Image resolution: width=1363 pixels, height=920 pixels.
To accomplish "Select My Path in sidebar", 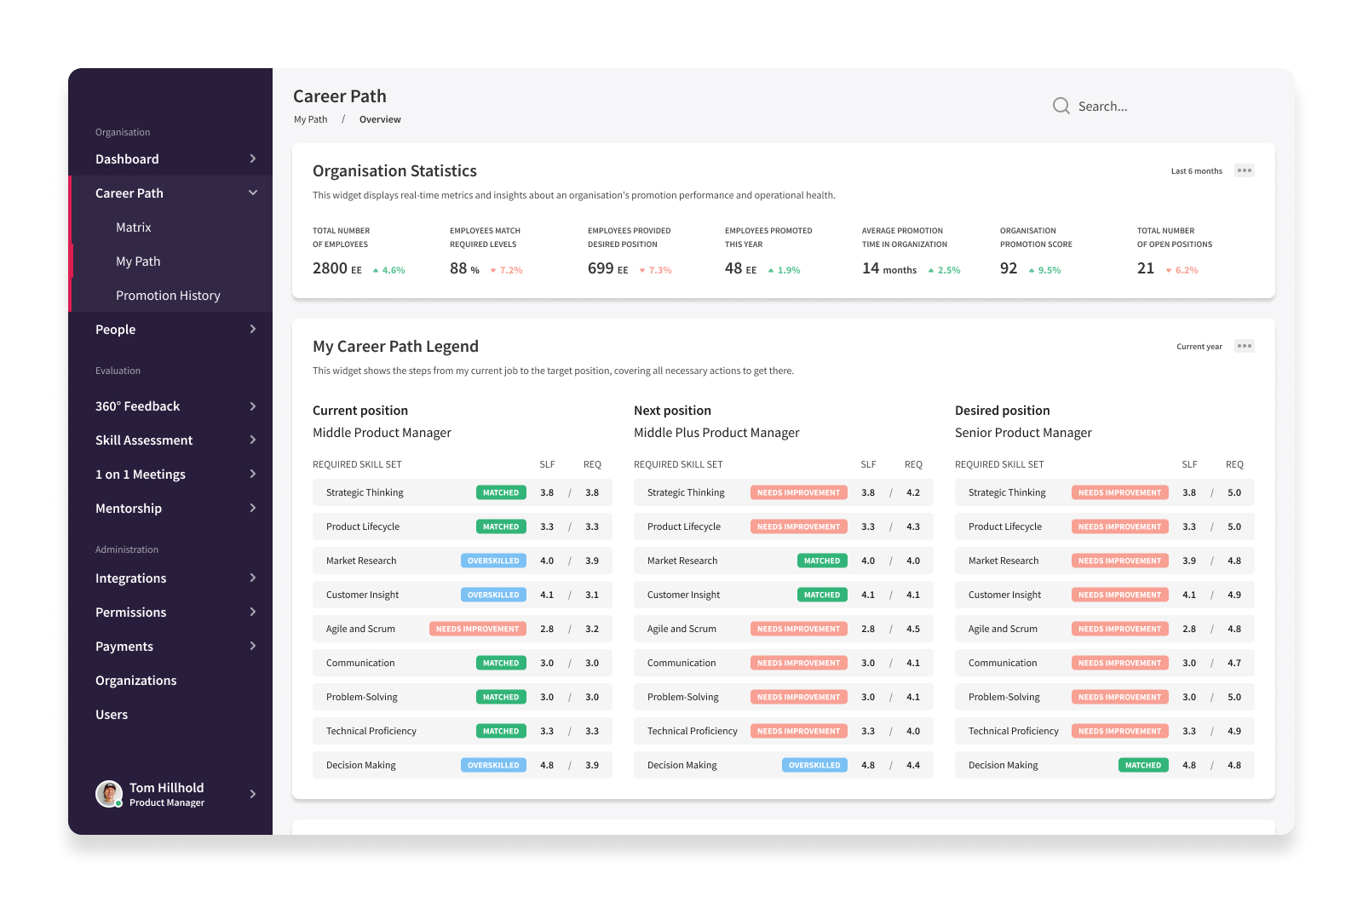I will [138, 262].
